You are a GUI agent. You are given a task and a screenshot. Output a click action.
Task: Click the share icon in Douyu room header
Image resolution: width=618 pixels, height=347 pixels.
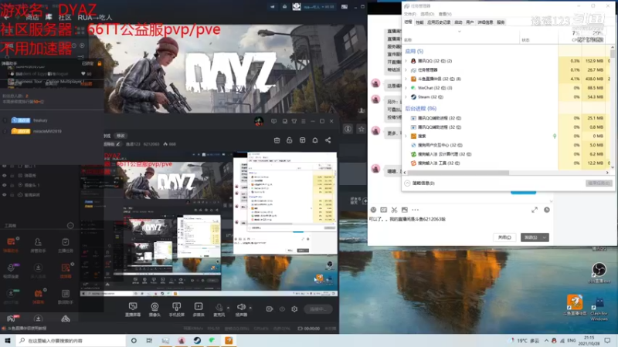(328, 140)
